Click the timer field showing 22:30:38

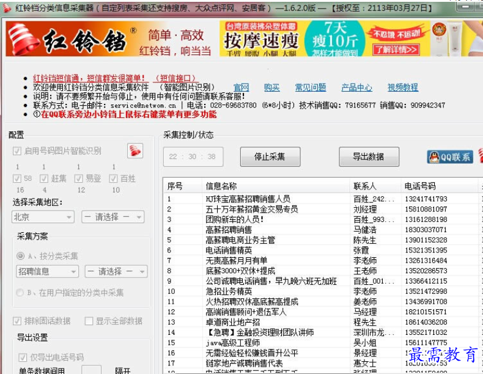coord(193,156)
